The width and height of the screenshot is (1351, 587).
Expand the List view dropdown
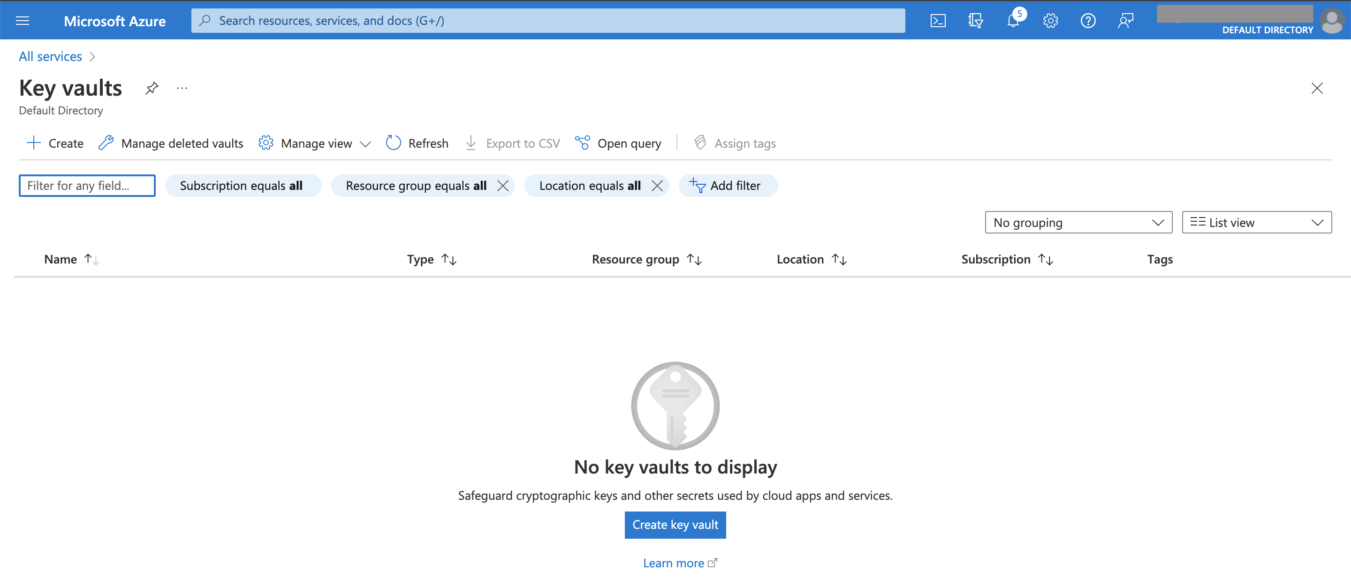(1257, 222)
